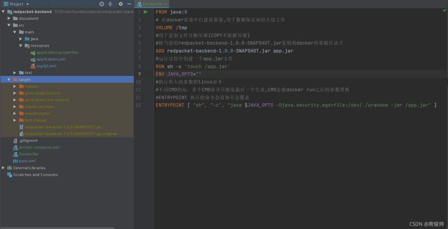Expand the java source folder
Image resolution: width=448 pixels, height=229 pixels.
[21, 39]
